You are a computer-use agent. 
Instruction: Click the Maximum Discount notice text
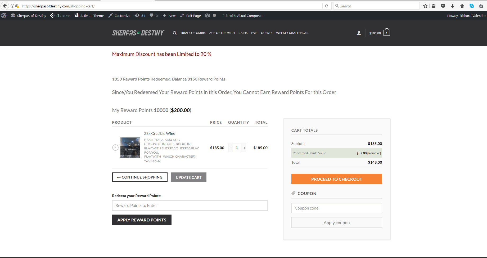[162, 54]
